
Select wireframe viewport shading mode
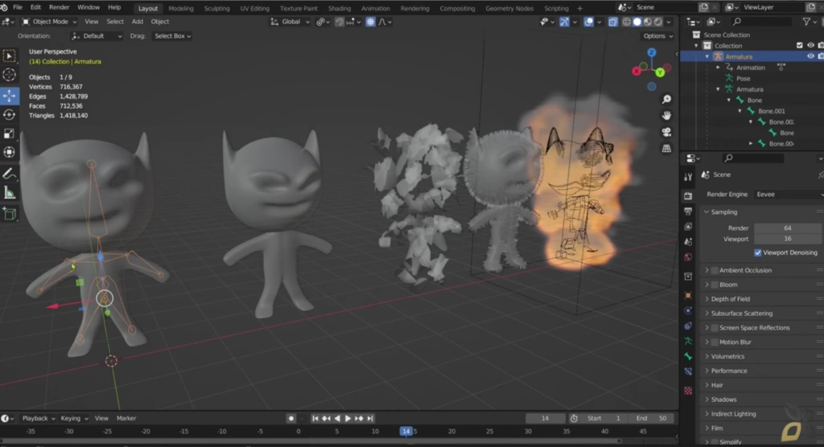click(x=626, y=22)
